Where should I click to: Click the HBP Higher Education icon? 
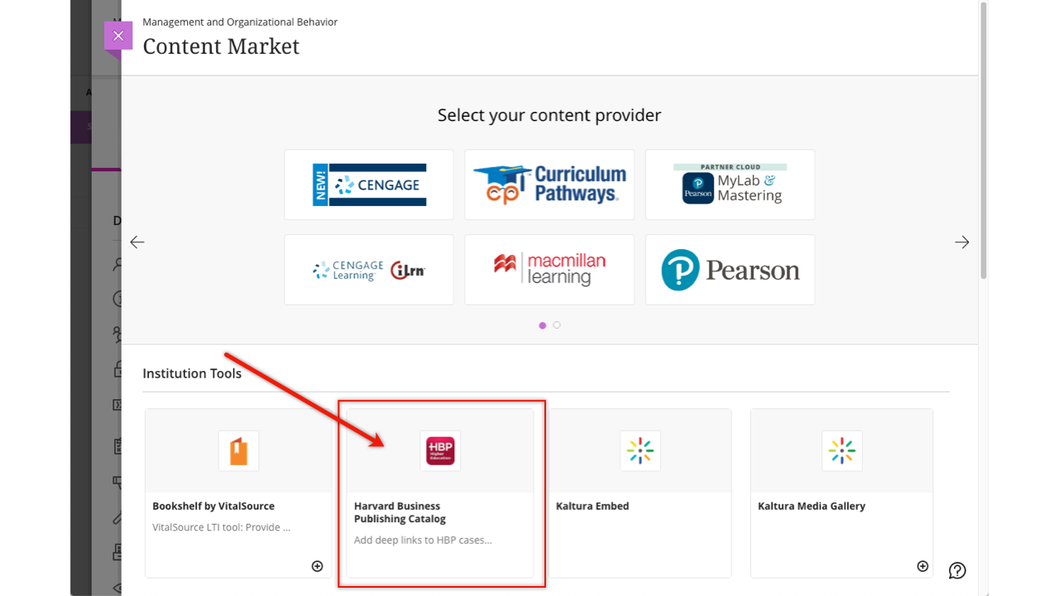[440, 451]
